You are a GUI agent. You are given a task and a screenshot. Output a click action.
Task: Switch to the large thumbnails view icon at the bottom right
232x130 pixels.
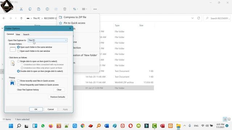click(229, 119)
